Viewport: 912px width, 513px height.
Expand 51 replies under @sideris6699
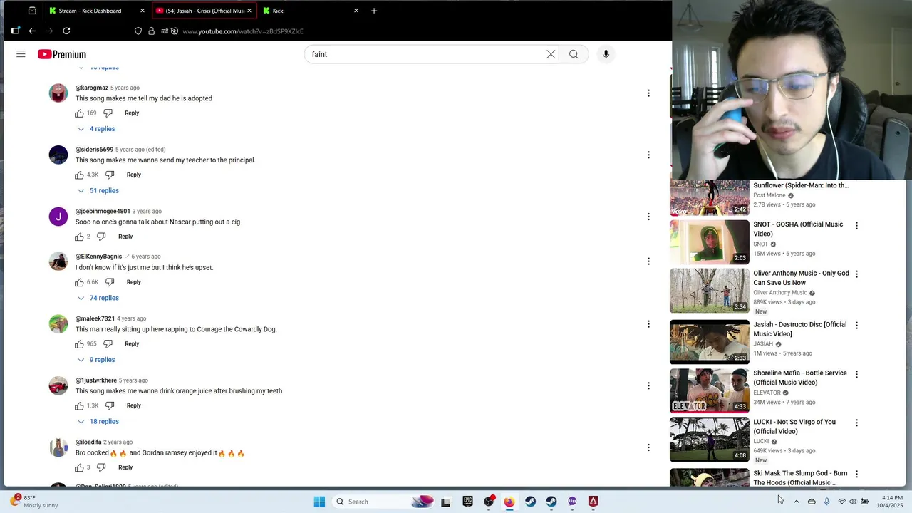[98, 190]
